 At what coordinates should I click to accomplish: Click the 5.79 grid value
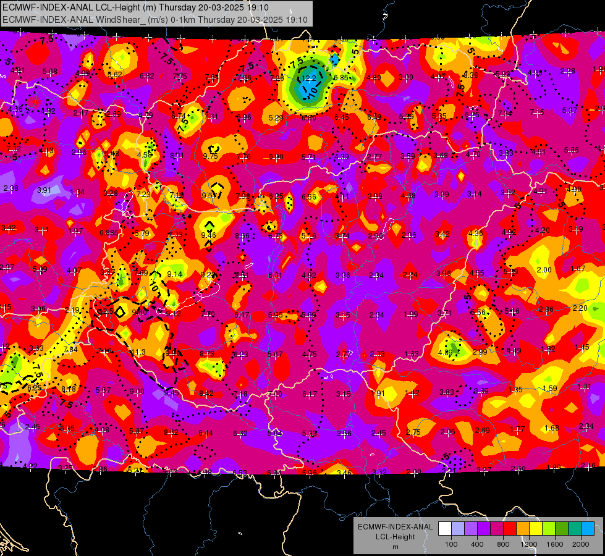[x=142, y=234]
